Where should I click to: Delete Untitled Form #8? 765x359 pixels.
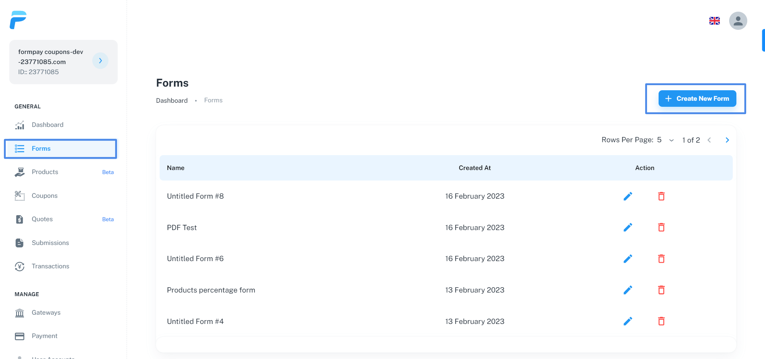click(661, 196)
